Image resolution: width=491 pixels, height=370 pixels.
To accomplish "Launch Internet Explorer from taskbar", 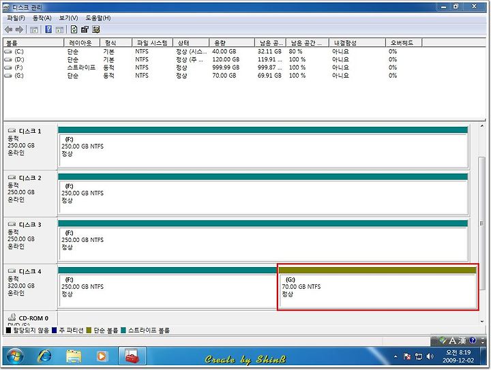I will click(x=45, y=356).
